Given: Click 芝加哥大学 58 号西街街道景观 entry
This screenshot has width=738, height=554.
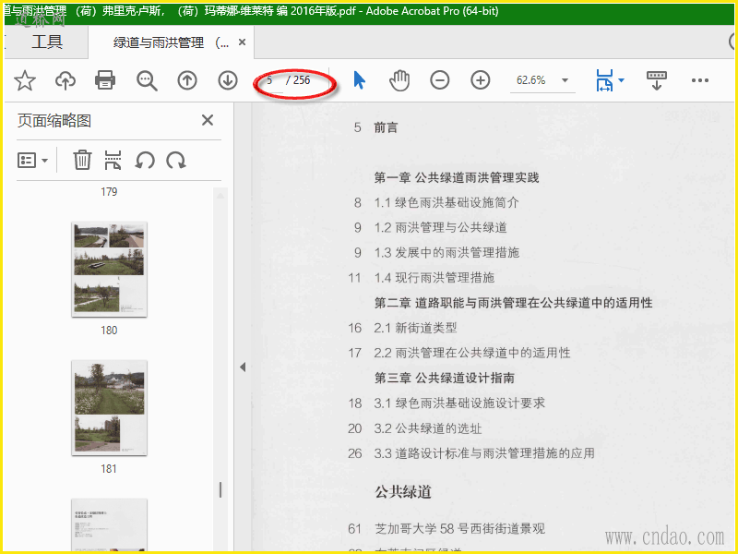Looking at the screenshot, I should coord(459,529).
